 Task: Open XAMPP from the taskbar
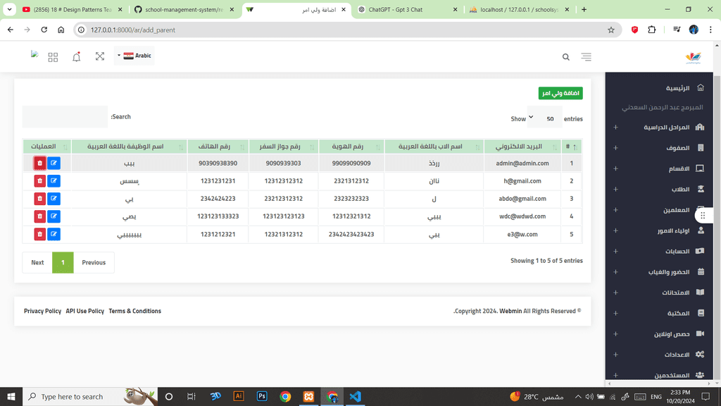pos(308,396)
